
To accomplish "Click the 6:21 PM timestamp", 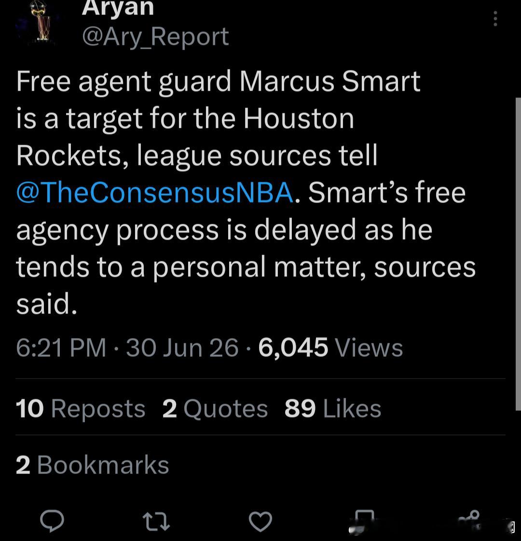I will click(61, 348).
